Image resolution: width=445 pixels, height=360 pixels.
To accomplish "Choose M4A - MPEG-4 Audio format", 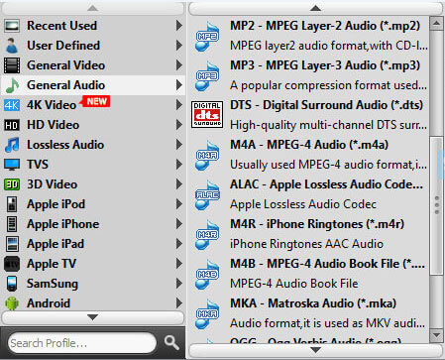I will (309, 155).
